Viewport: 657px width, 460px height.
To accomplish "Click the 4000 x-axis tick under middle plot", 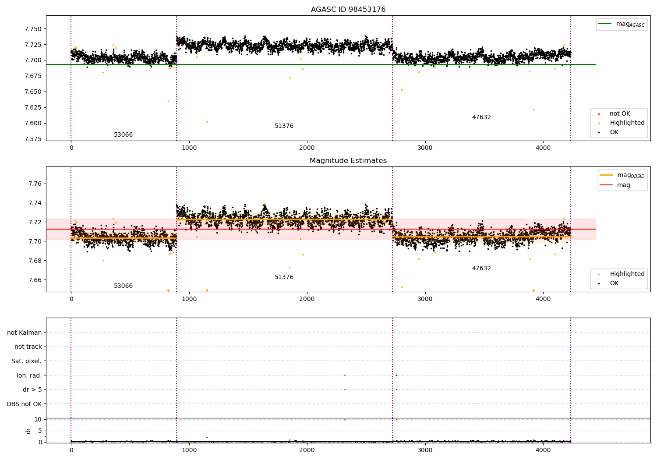I will tap(543, 299).
